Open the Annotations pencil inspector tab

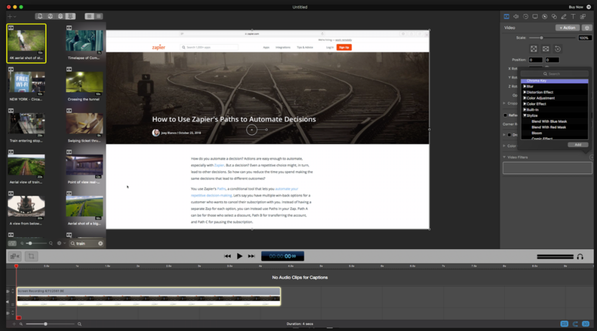[564, 16]
